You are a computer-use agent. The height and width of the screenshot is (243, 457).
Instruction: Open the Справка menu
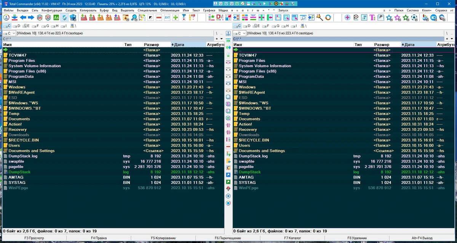[x=441, y=10]
